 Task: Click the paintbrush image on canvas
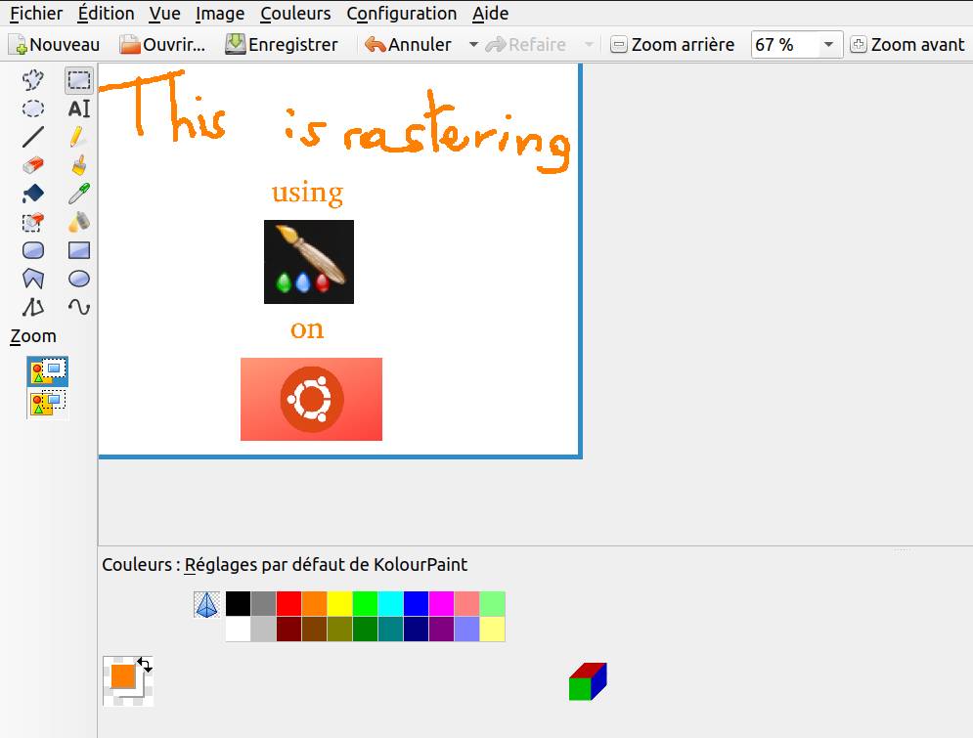pyautogui.click(x=309, y=262)
